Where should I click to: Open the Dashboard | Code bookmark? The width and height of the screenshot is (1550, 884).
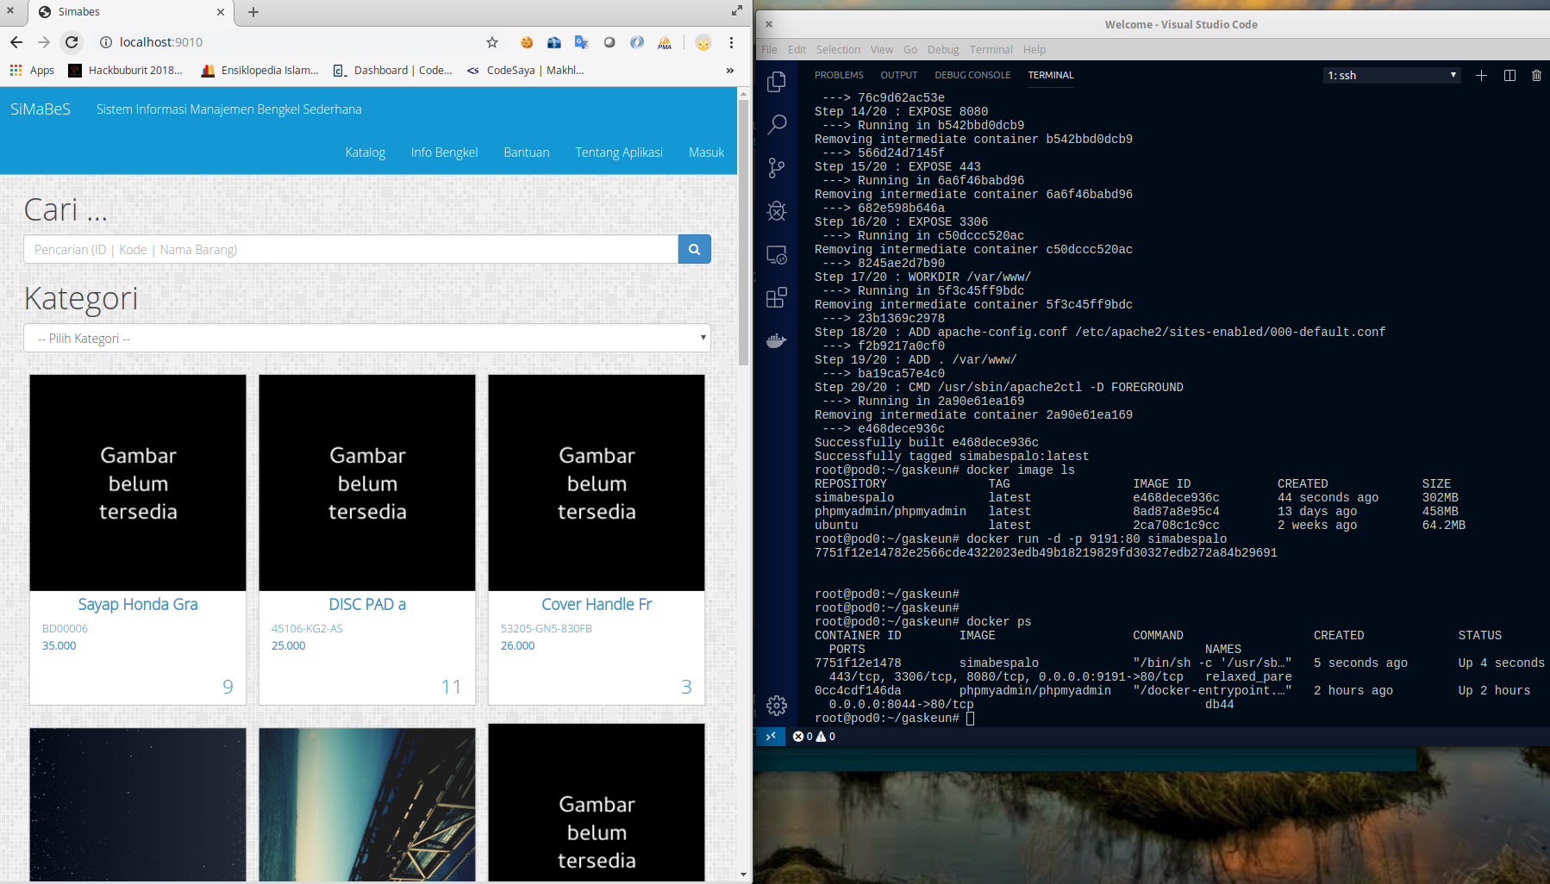393,71
